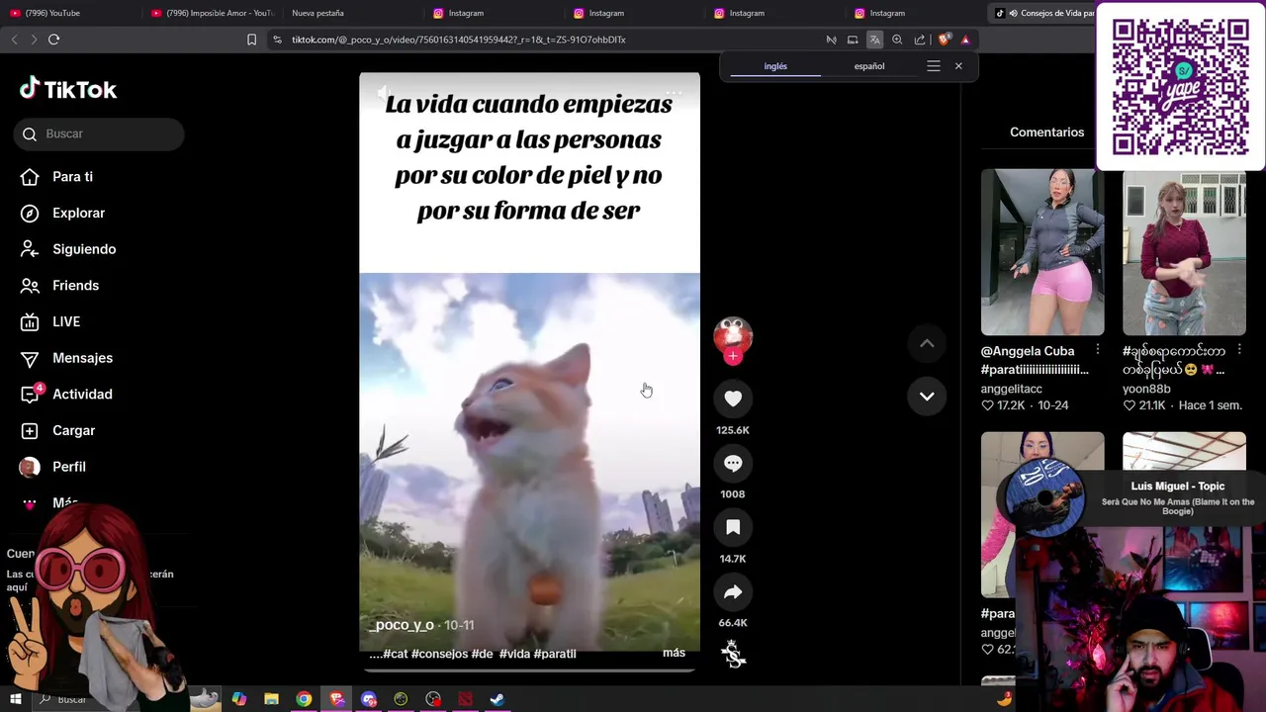
Task: Open options for the Anggela Cuba video
Action: point(1097,350)
